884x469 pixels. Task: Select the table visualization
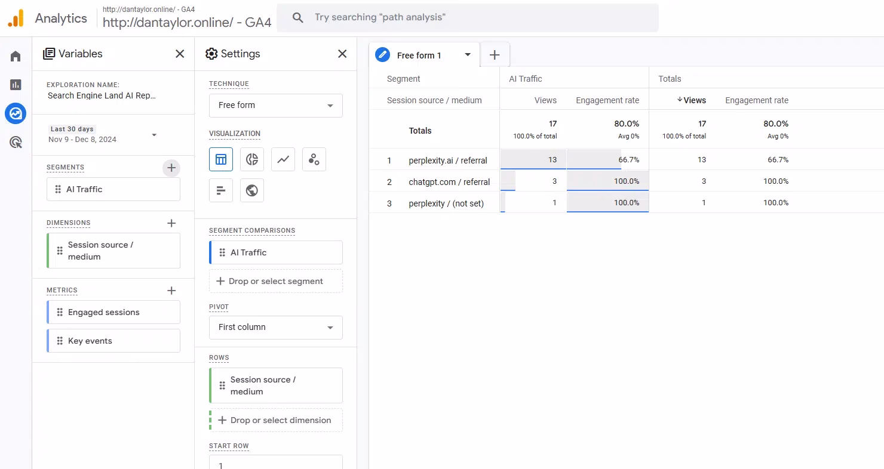click(x=221, y=159)
